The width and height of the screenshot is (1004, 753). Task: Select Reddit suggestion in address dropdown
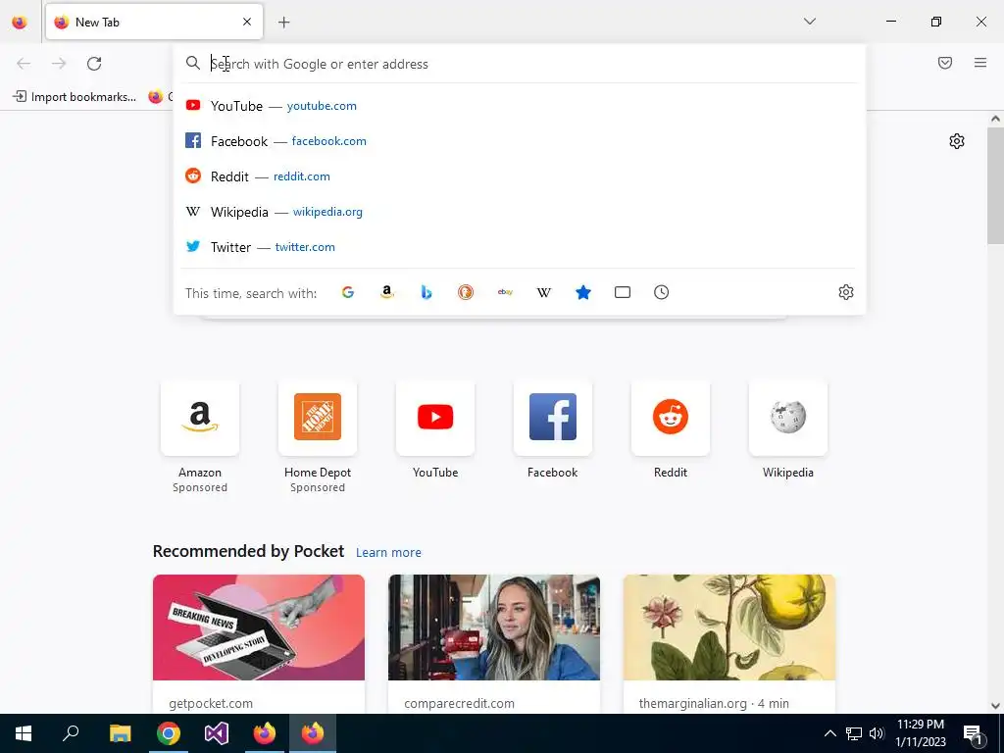[x=519, y=176]
